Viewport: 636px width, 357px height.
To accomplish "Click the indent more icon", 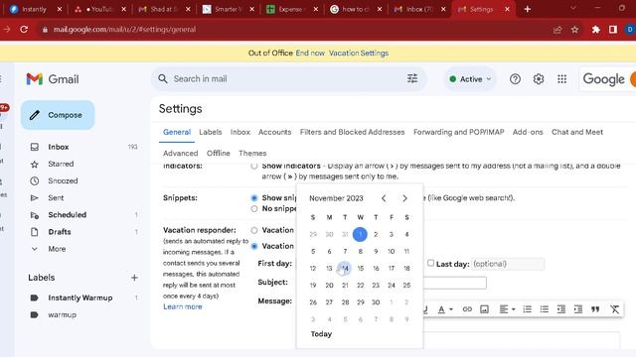I will [578, 309].
